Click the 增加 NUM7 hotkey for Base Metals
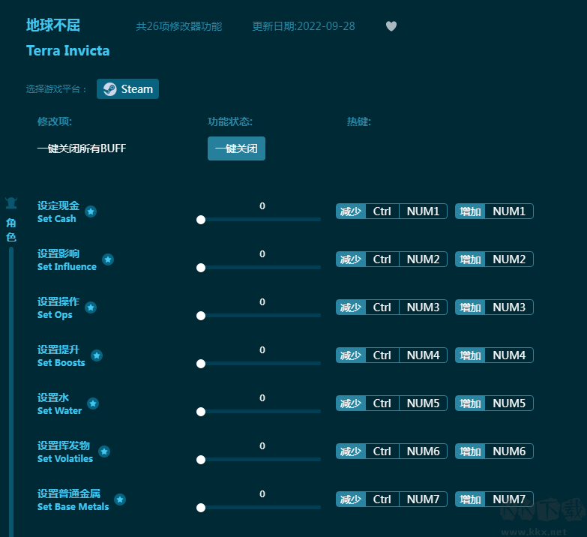 click(509, 499)
